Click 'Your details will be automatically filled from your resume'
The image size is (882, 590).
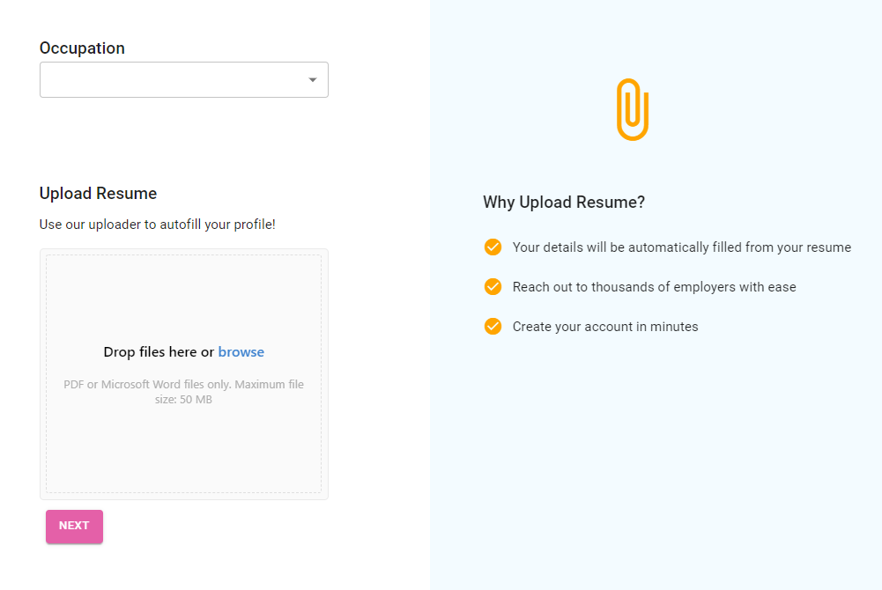[682, 247]
